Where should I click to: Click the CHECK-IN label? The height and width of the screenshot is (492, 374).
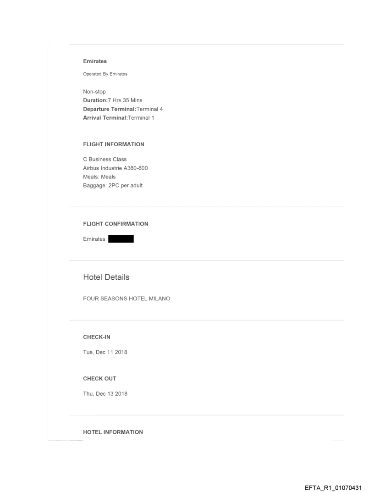click(96, 337)
